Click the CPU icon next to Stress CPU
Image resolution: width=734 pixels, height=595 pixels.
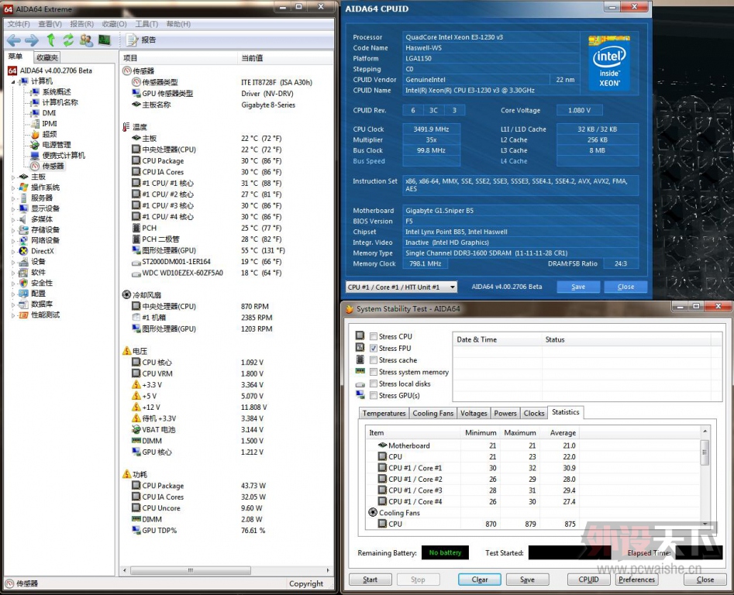tap(360, 335)
